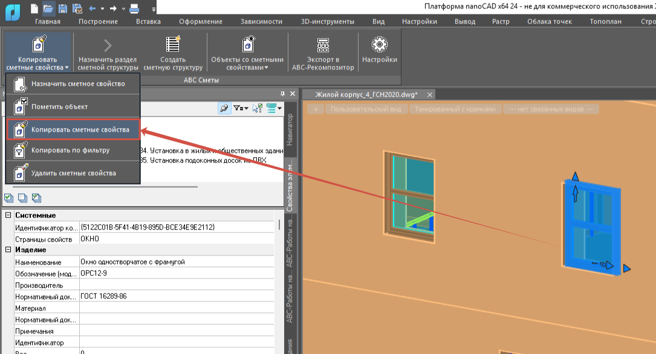Redo with the white right arrow
Viewport: 656px width, 354px height.
point(114,8)
